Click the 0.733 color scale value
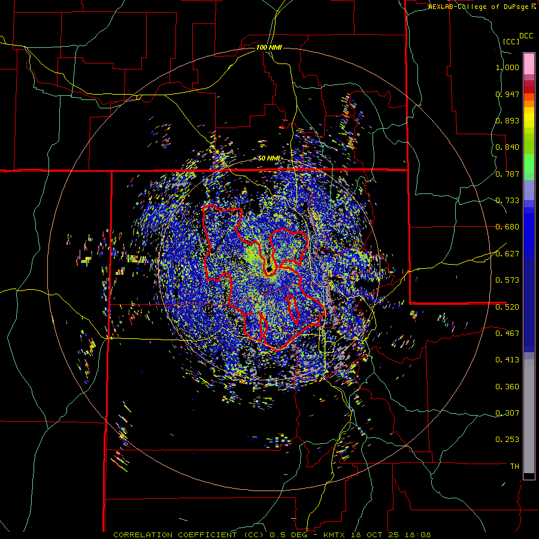The width and height of the screenshot is (539, 539). pyautogui.click(x=507, y=201)
